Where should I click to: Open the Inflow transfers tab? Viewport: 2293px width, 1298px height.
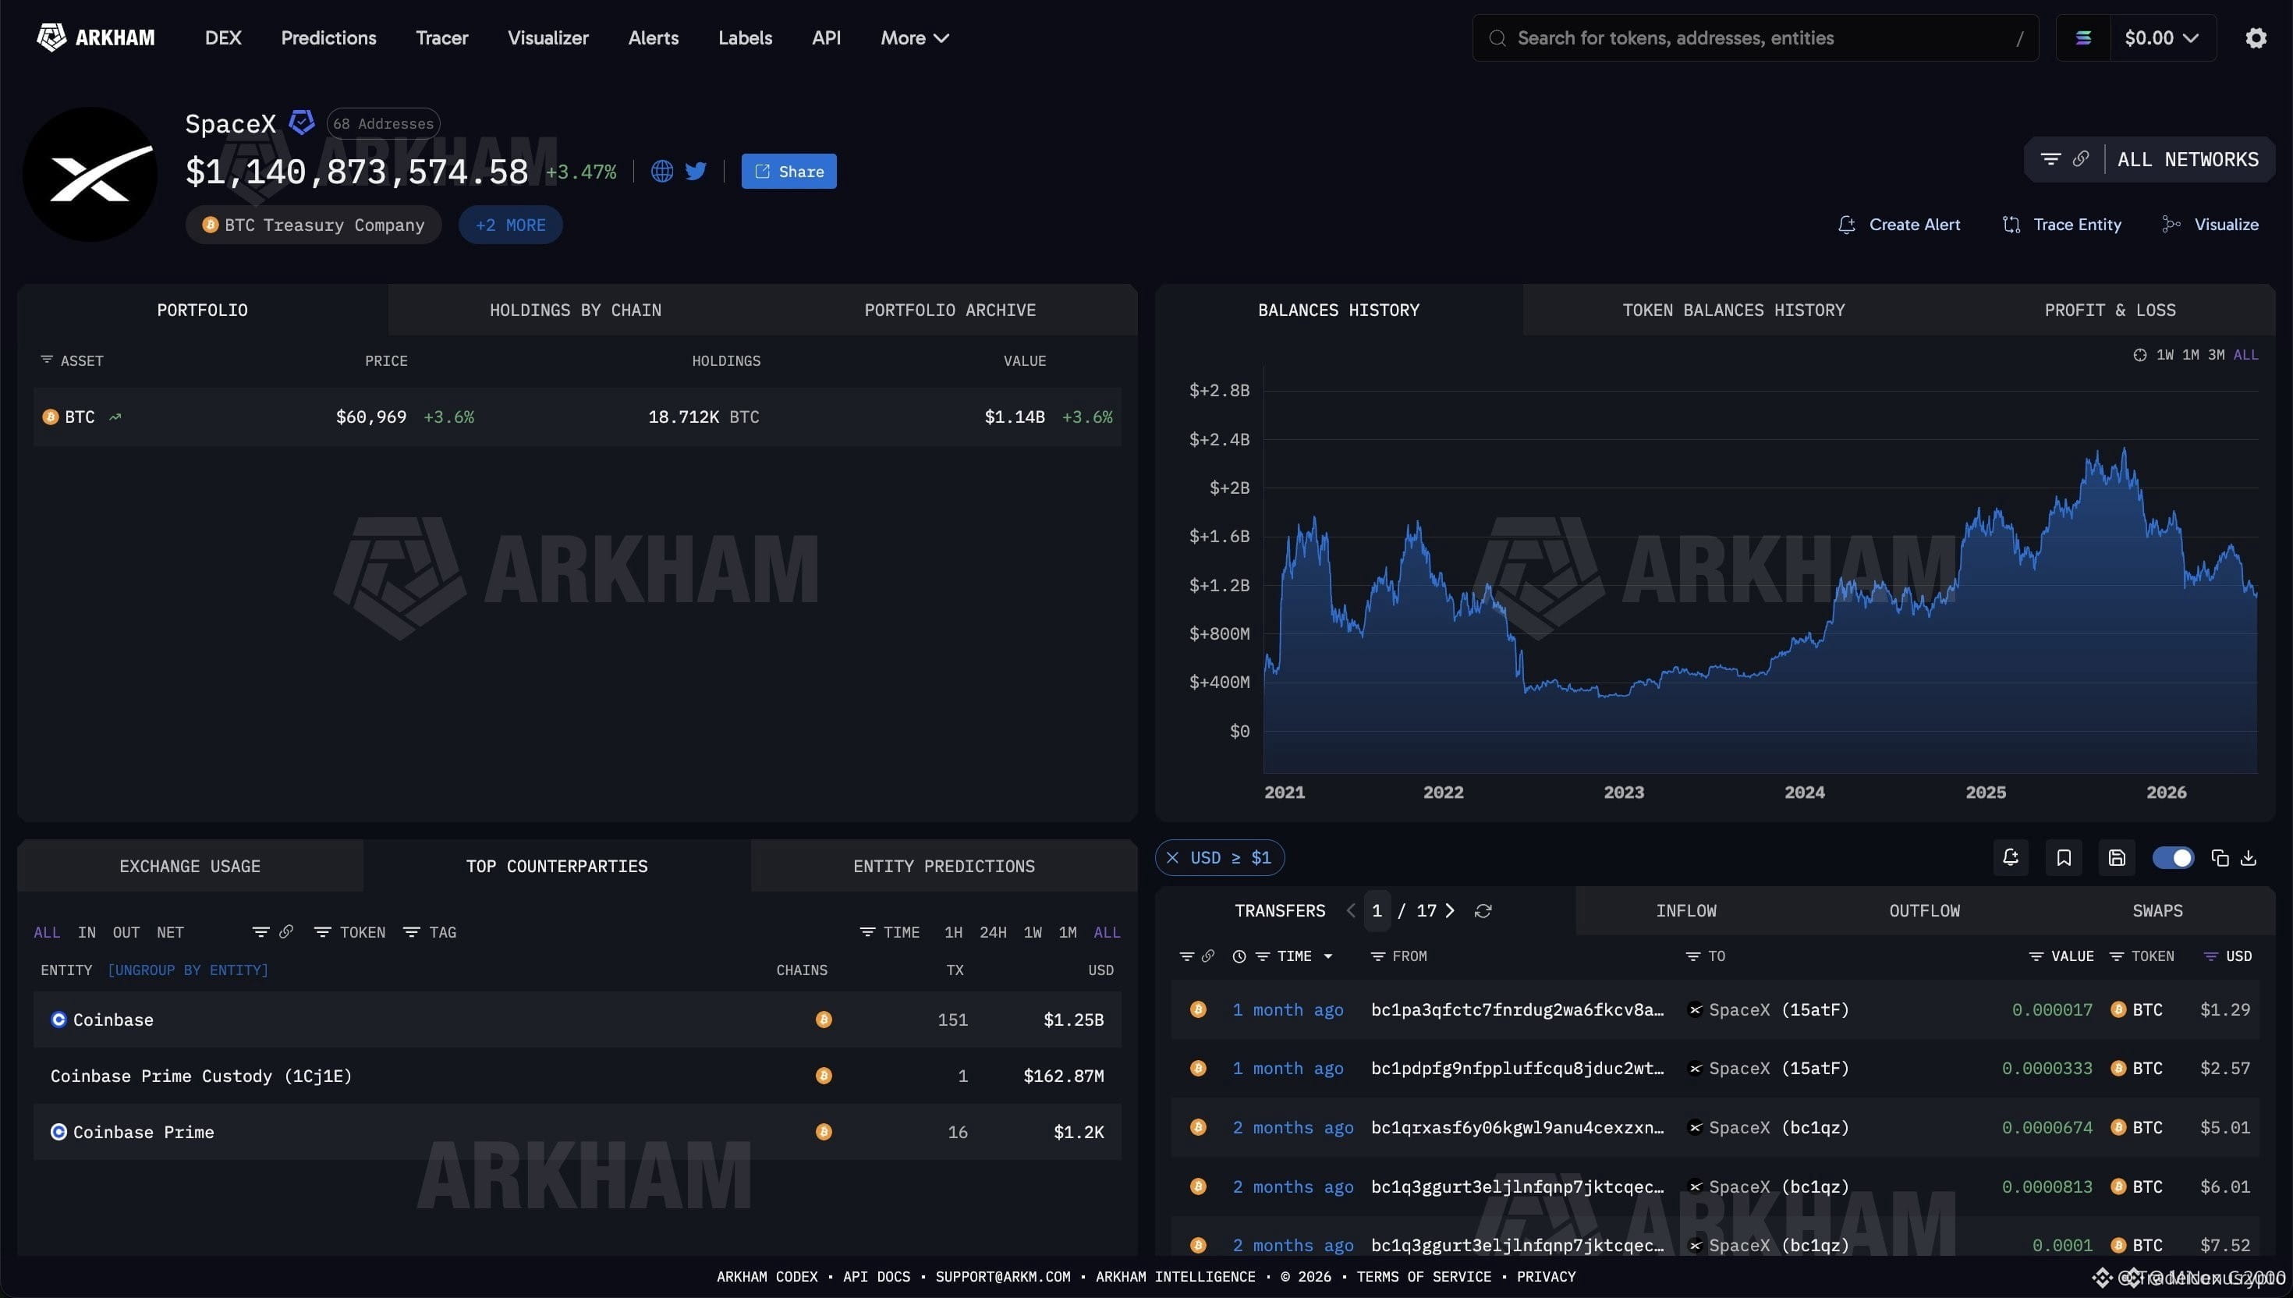(1685, 910)
